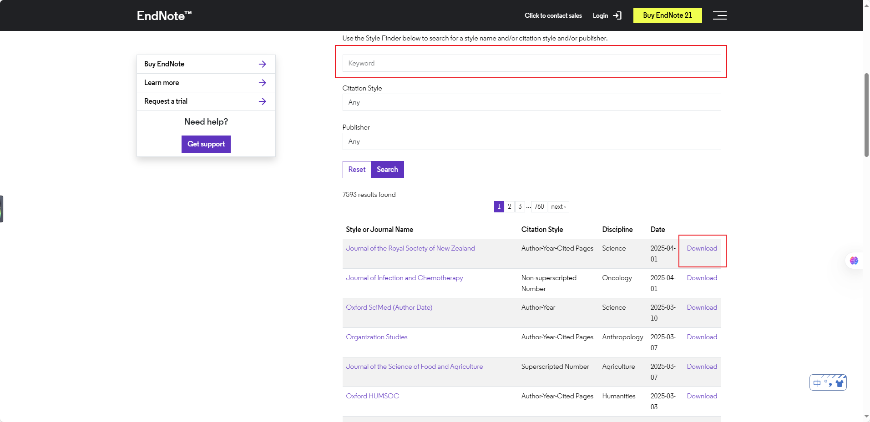This screenshot has width=870, height=422.
Task: Open Journal of the Royal Society of New Zealand
Action: point(410,248)
